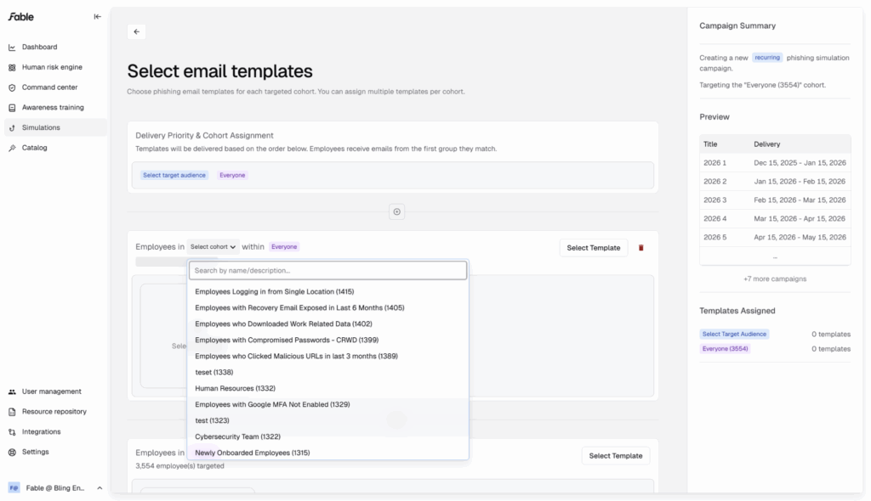Click the add cohort circle icon

point(396,212)
